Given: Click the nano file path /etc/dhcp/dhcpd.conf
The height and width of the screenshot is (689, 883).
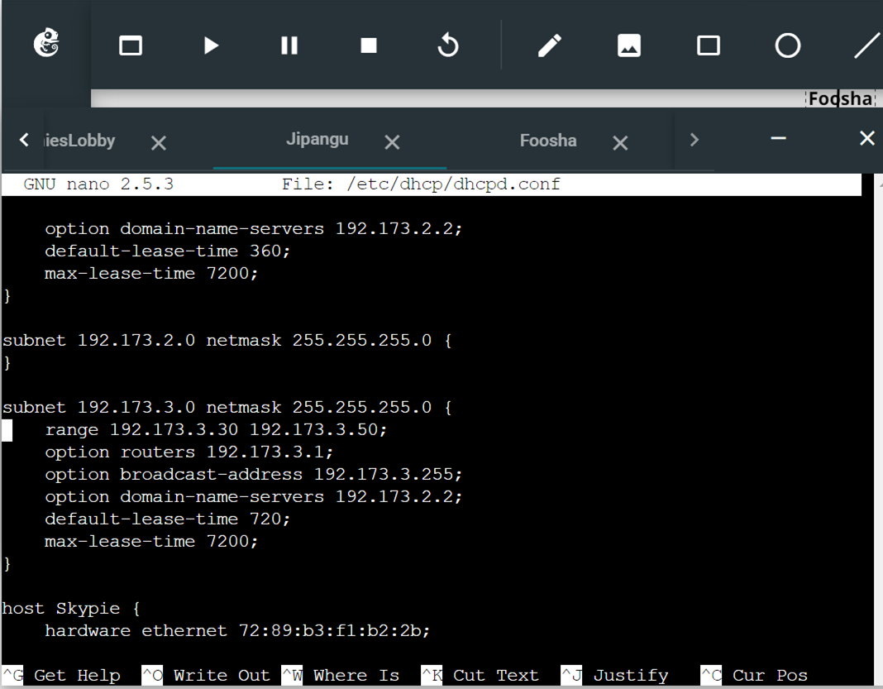Looking at the screenshot, I should [453, 184].
